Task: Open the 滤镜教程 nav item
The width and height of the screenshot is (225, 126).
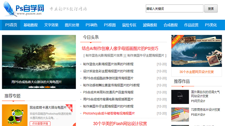Action: 150,25
